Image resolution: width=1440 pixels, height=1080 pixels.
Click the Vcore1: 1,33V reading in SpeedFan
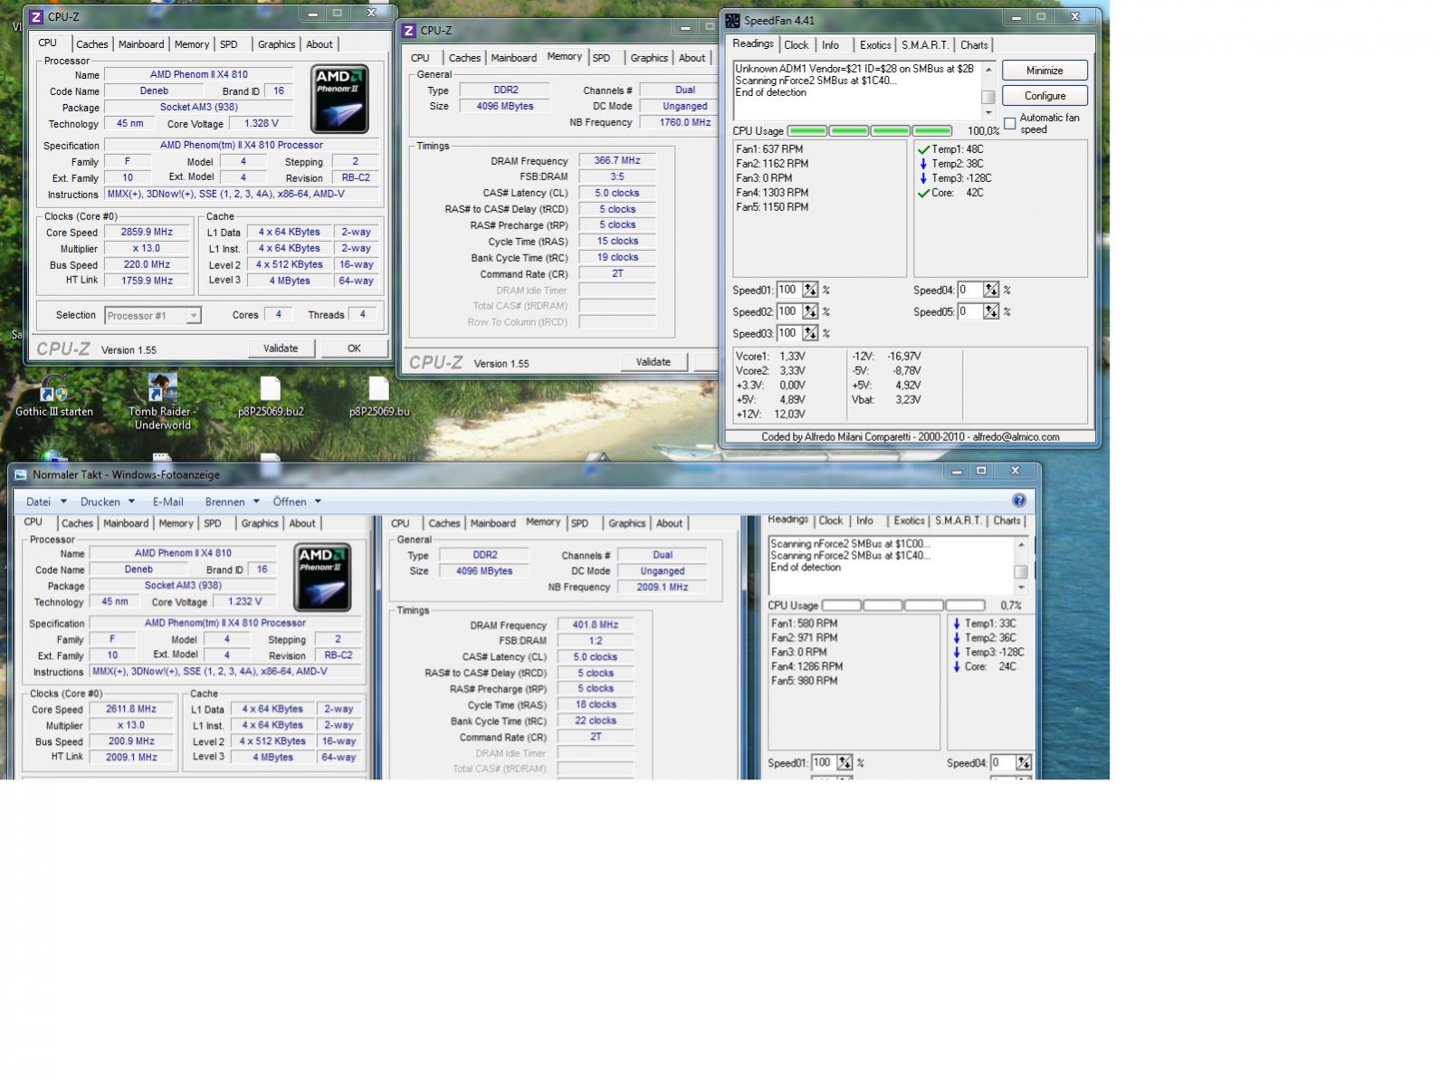point(771,357)
